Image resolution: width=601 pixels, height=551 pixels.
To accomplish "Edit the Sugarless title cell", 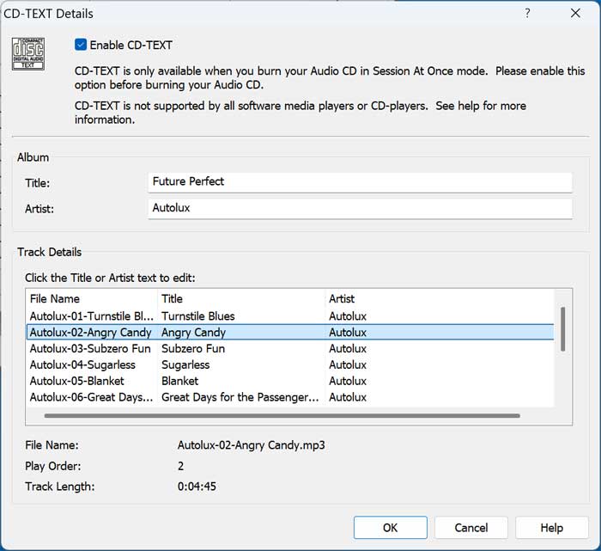I will pyautogui.click(x=185, y=365).
